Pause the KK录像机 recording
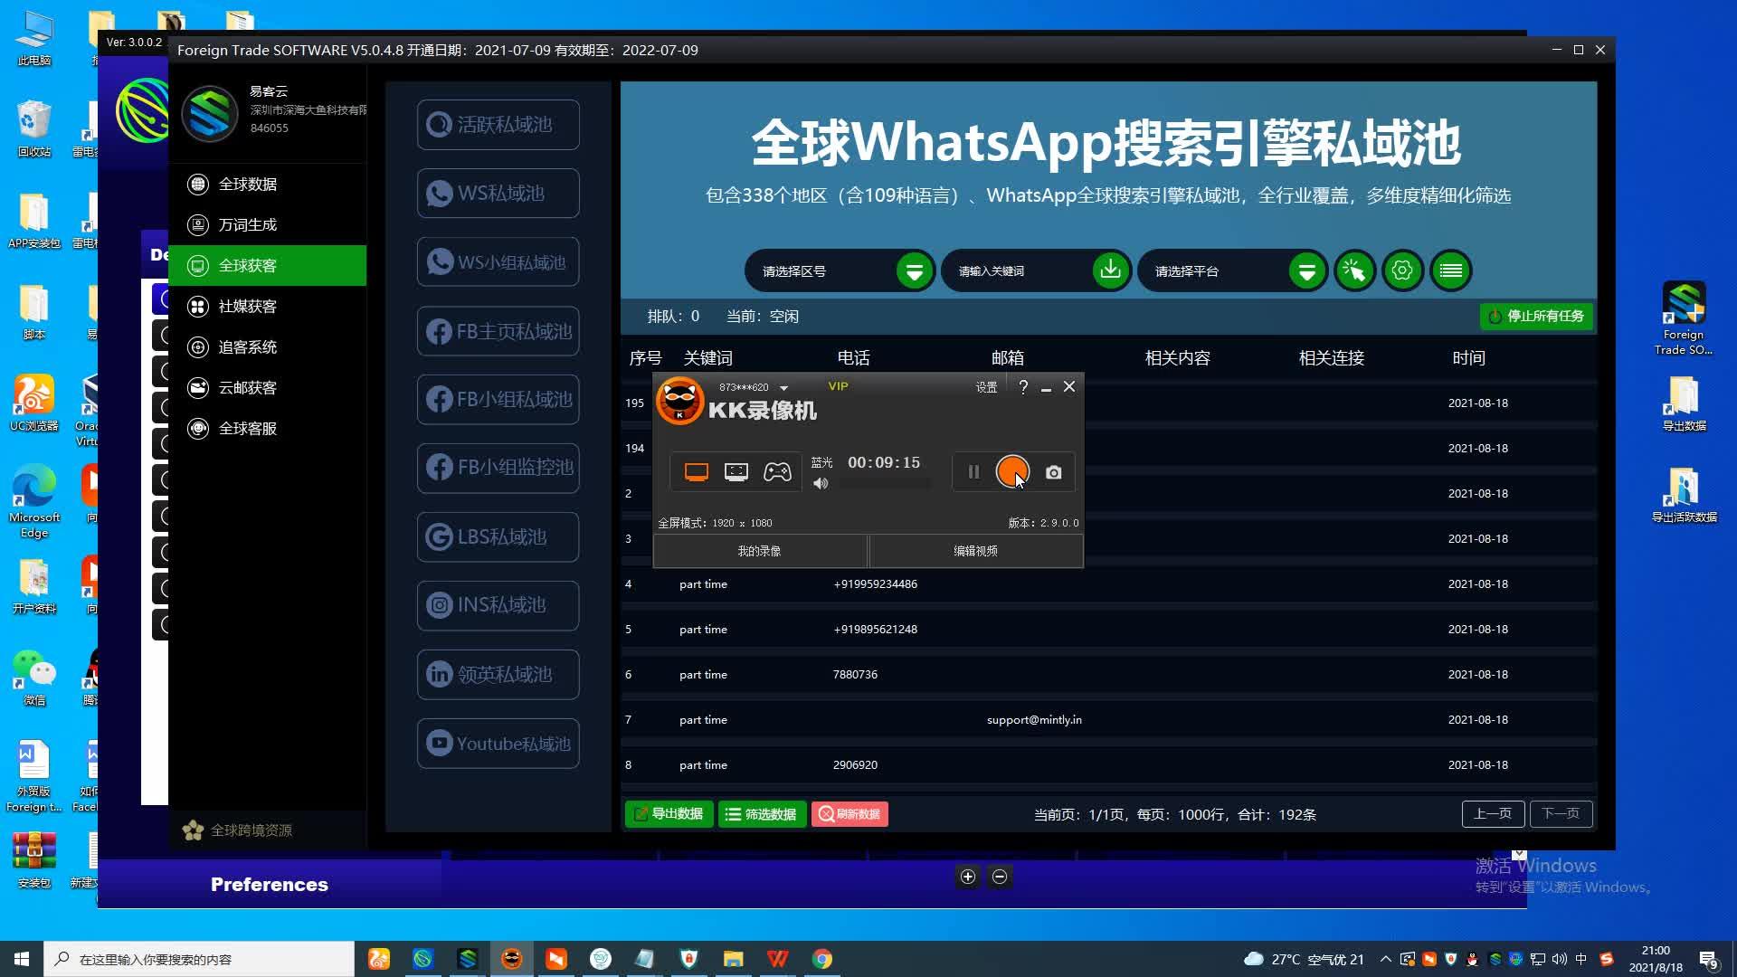 point(973,472)
